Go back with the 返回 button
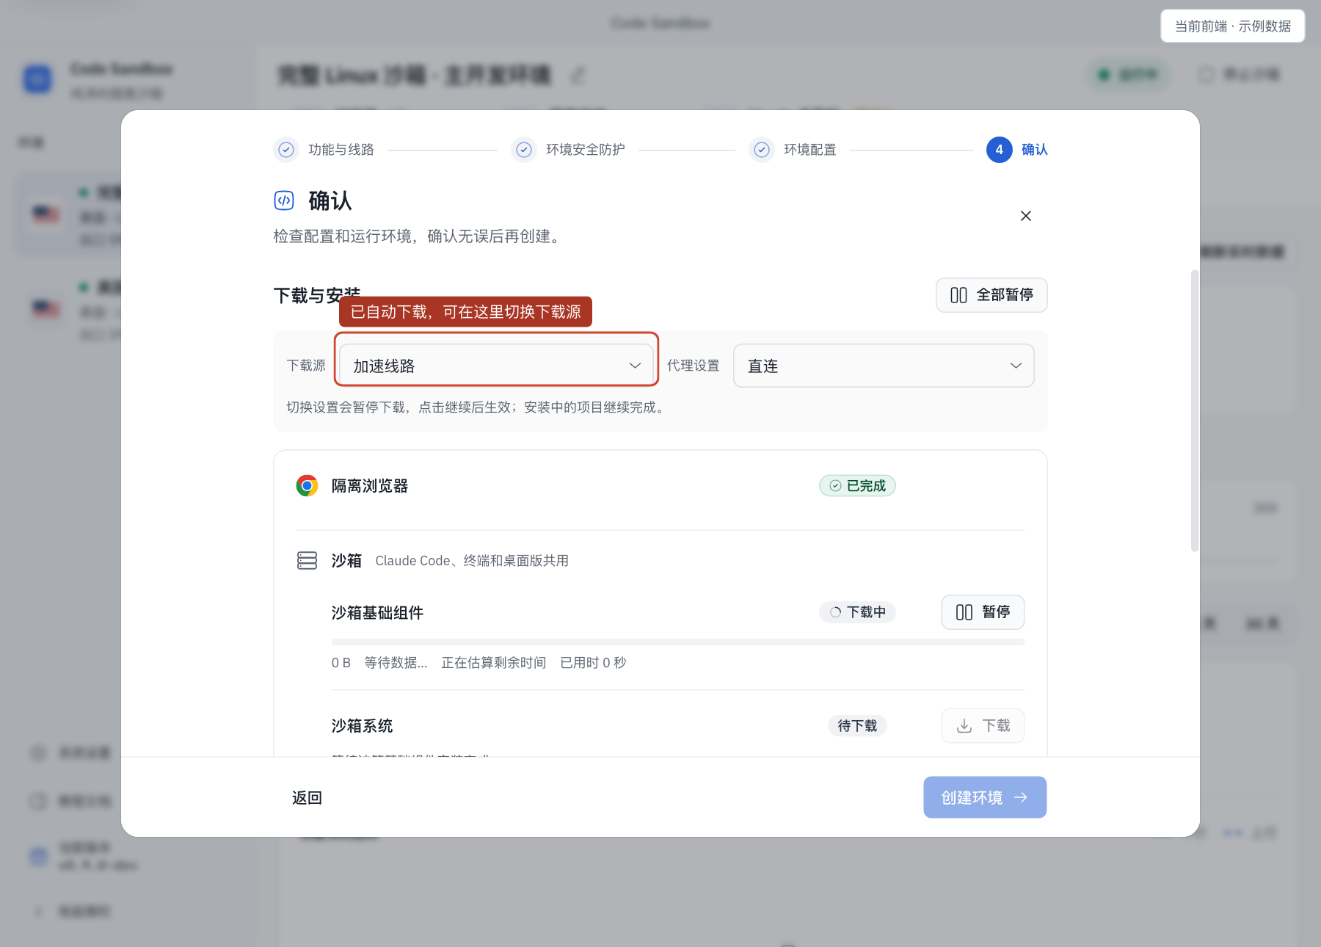 tap(307, 798)
